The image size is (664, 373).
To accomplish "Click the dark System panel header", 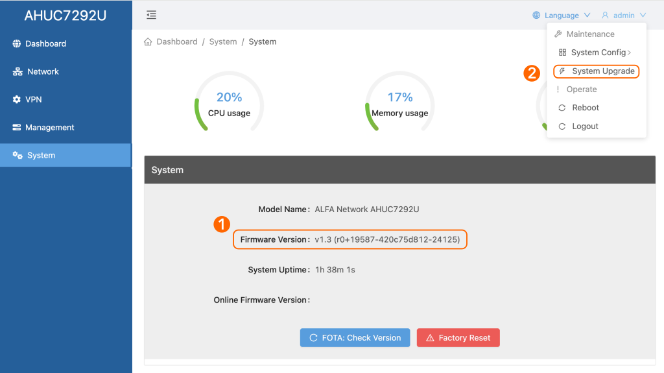I will point(399,169).
